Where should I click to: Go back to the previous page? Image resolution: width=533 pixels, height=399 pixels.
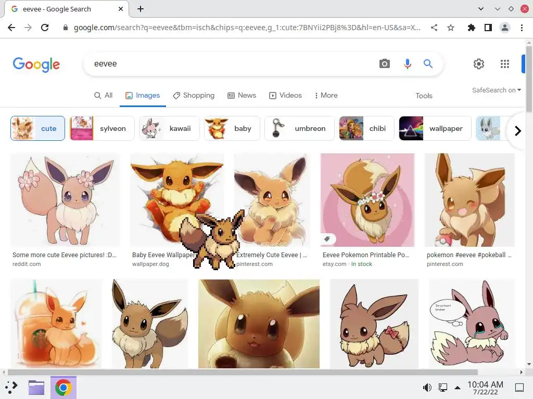click(x=11, y=28)
